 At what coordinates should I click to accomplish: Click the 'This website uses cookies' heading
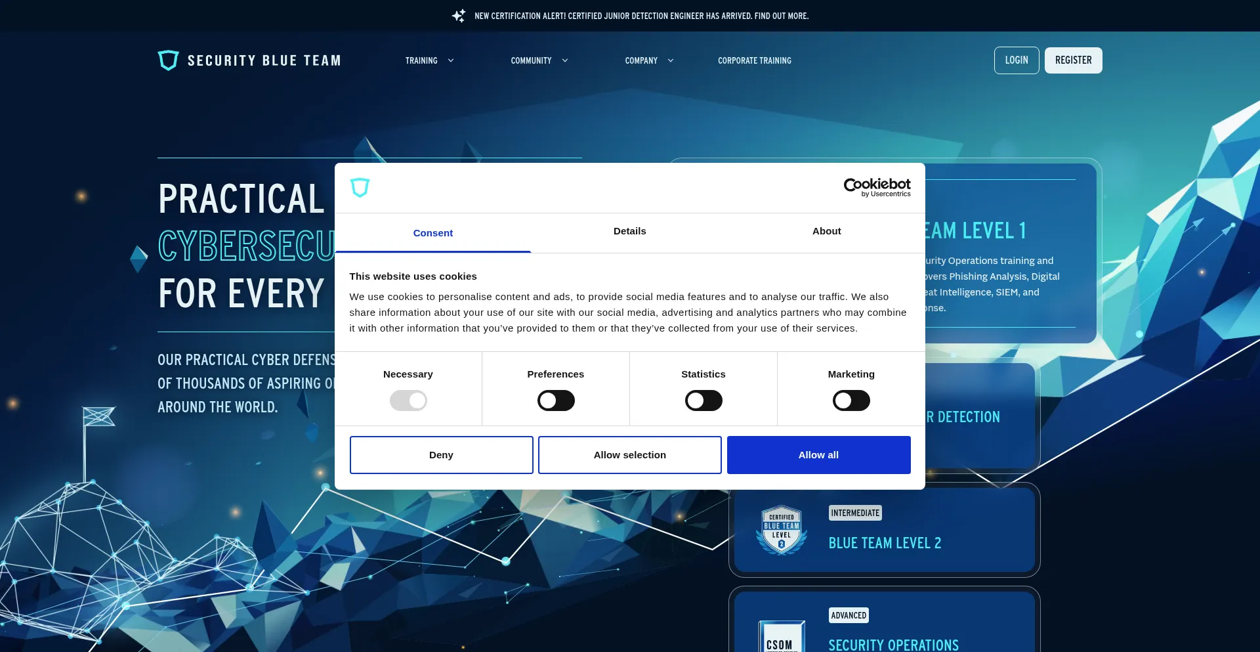click(x=413, y=276)
